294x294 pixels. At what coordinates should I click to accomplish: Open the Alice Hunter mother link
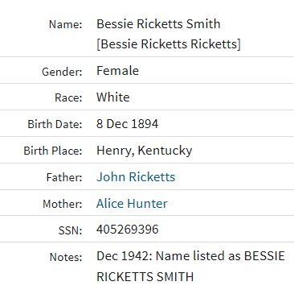132,203
